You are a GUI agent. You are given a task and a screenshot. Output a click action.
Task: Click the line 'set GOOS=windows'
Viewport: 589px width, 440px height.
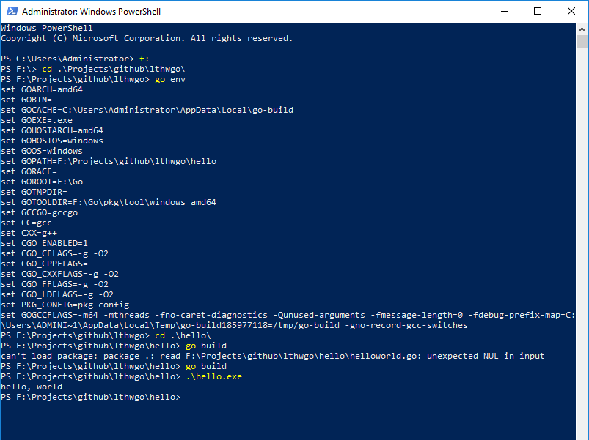[42, 151]
